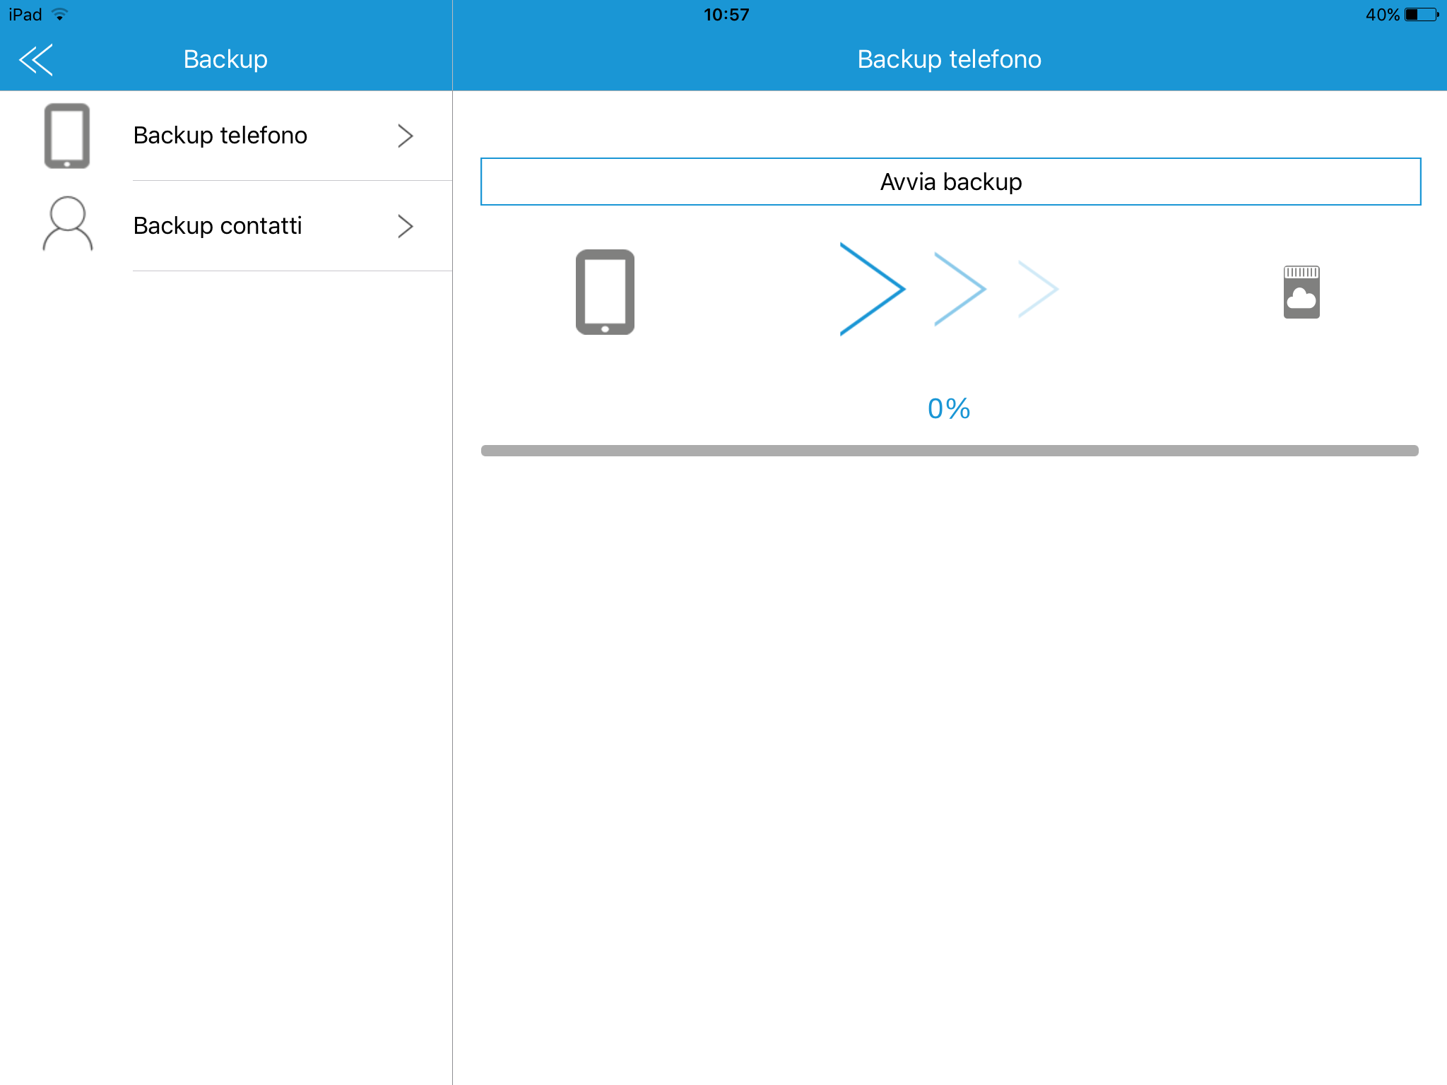Click the person icon beside Backup contatti
The height and width of the screenshot is (1085, 1447).
pyautogui.click(x=68, y=225)
